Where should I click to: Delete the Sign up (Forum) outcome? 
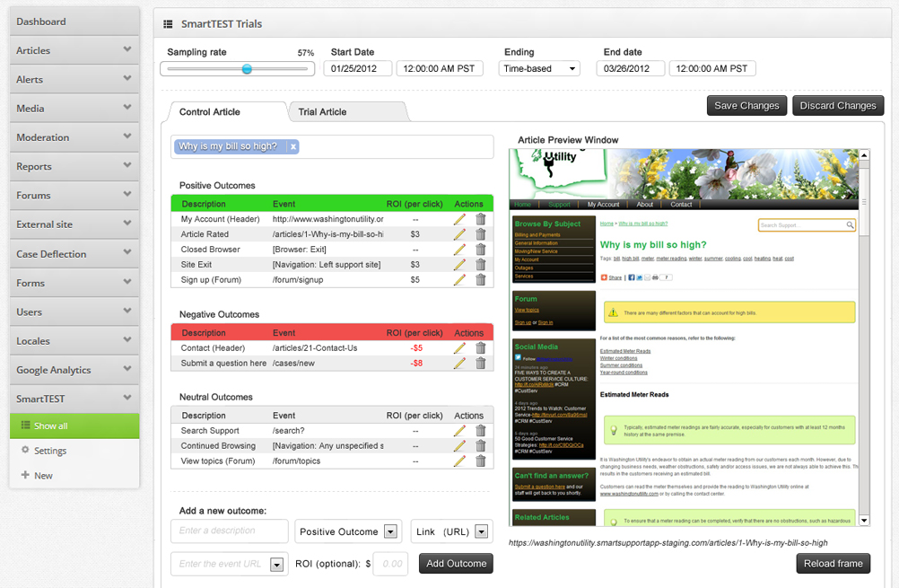coord(481,278)
